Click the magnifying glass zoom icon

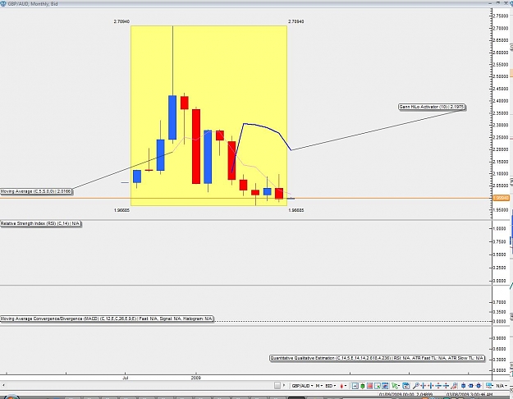tap(416, 386)
